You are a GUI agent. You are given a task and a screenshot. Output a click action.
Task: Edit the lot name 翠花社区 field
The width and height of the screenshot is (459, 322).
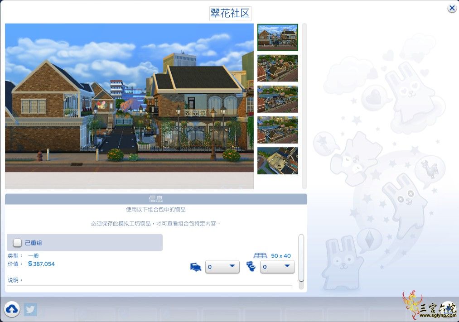230,13
